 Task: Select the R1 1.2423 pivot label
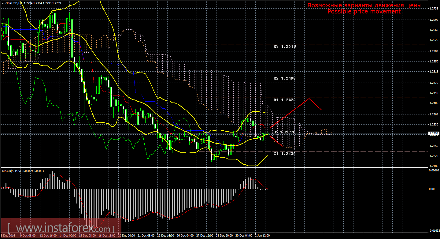coord(285,100)
